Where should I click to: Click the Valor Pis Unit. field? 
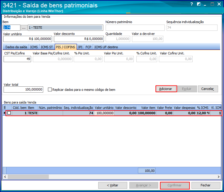[119, 59]
